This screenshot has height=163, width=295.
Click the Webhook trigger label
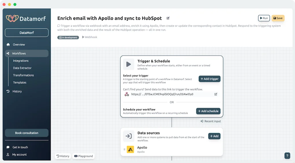(x=90, y=37)
